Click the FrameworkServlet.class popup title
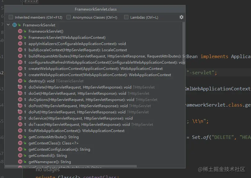 (96, 9)
